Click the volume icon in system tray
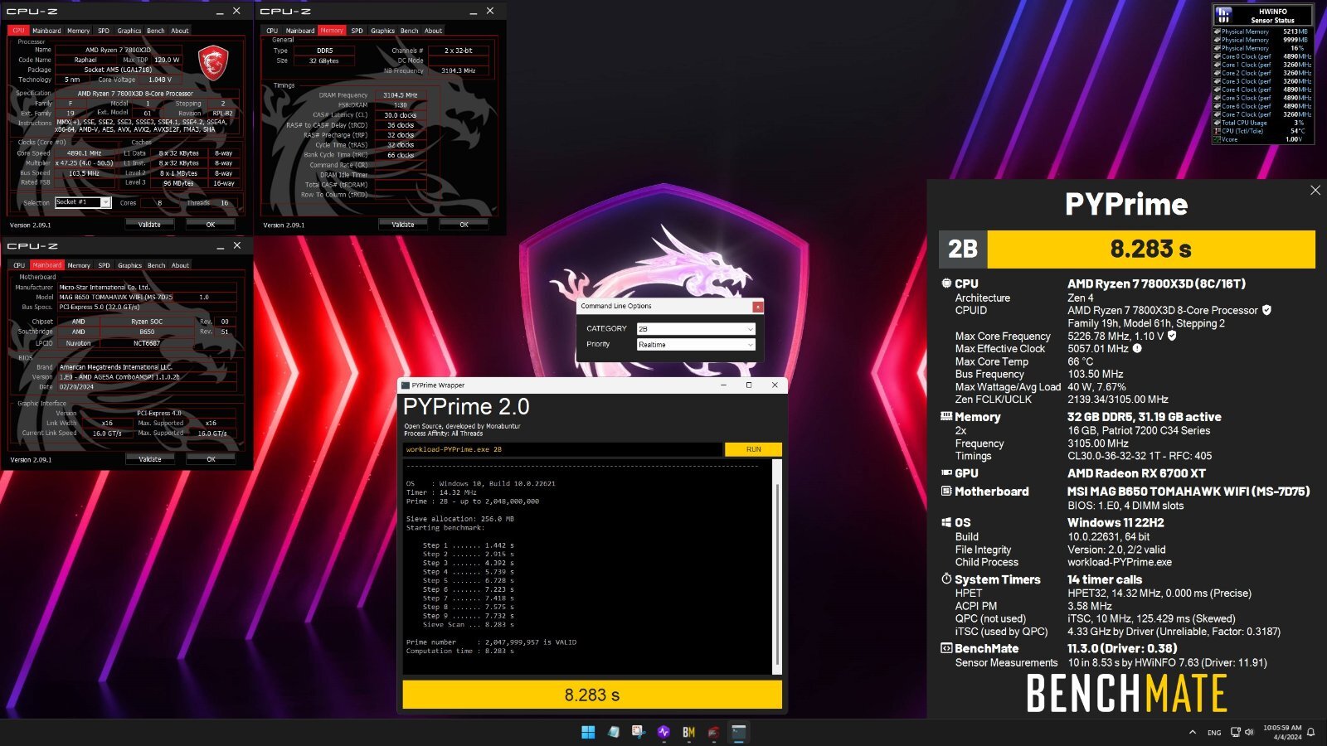Screen dimensions: 1327x746 [x=1249, y=732]
